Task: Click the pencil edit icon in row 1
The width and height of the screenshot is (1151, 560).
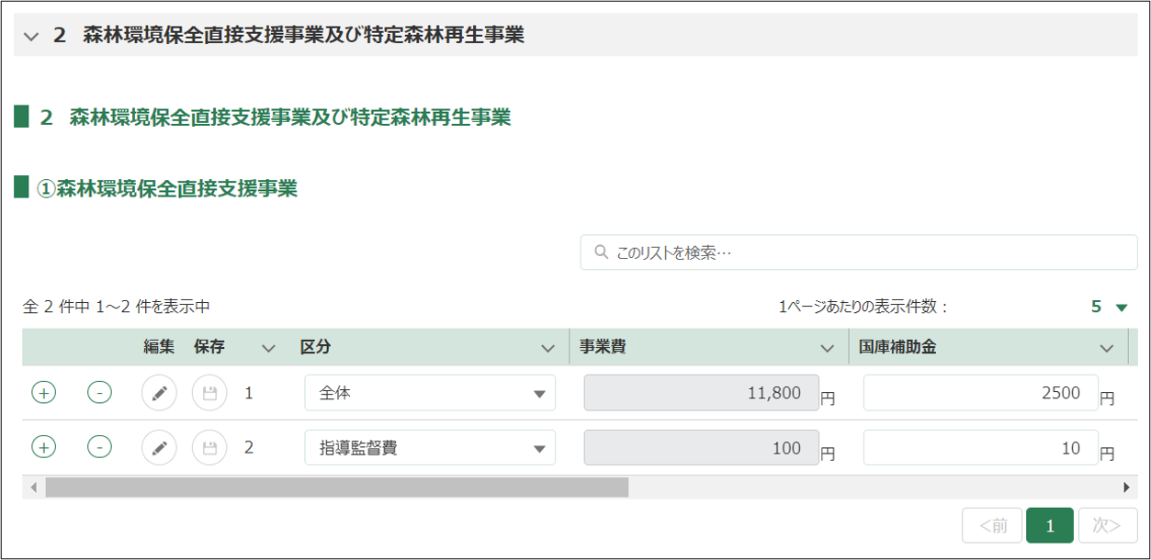Action: [x=159, y=393]
